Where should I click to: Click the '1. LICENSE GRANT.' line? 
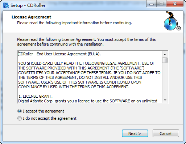36,96
